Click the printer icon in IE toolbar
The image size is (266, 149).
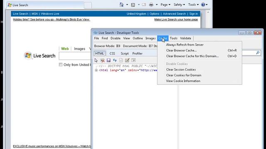[x=151, y=5]
